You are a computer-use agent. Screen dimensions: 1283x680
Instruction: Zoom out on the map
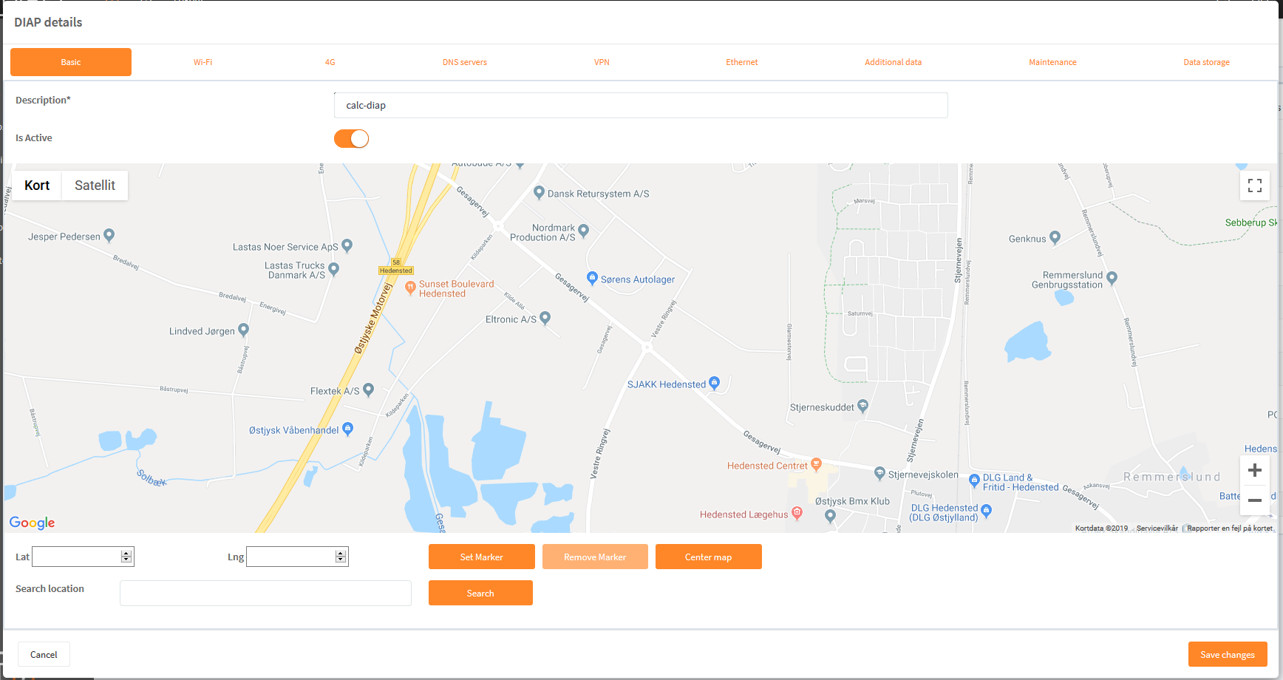(1255, 500)
